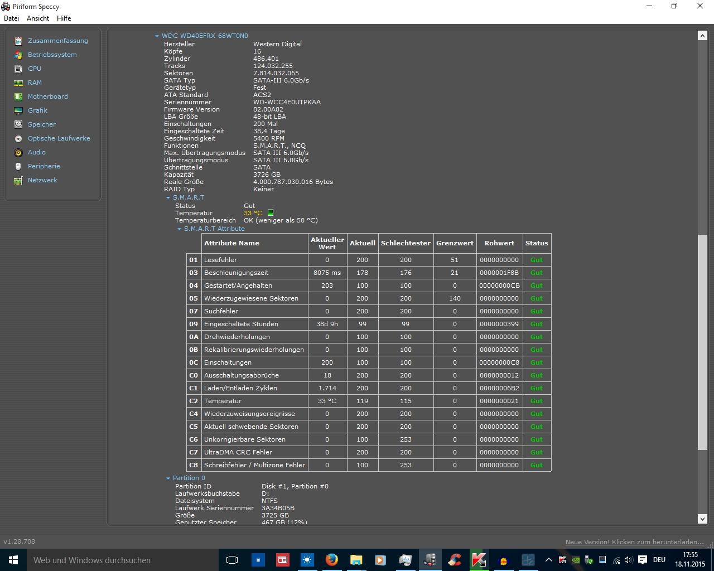
Task: Click the partition serial number 3A34B05B
Action: point(278,508)
